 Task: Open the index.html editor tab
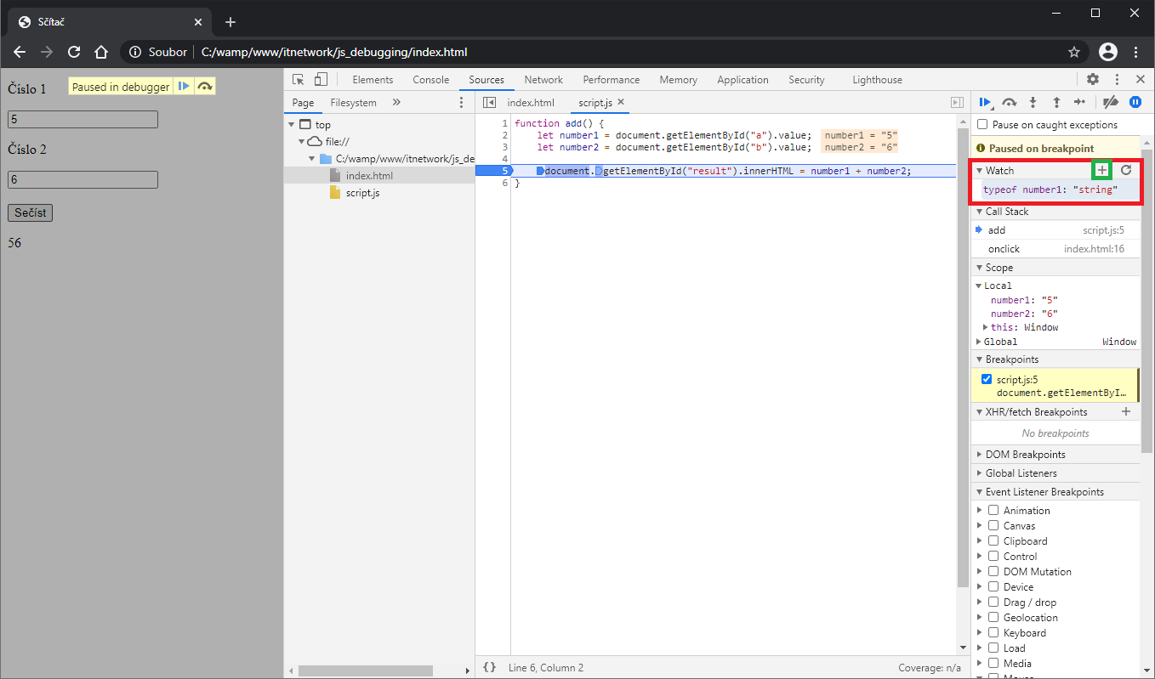(531, 103)
